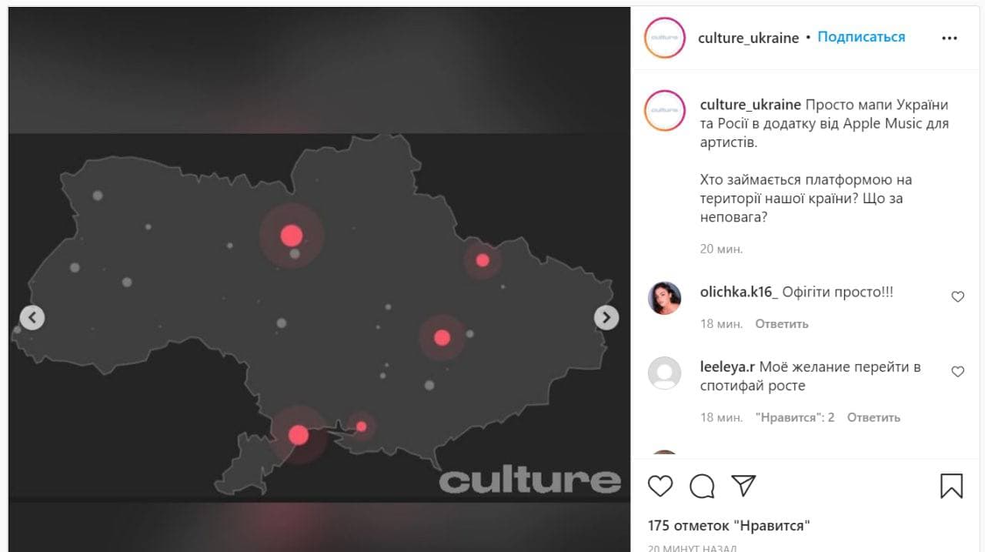Like the olichka.k16_ comment heart
The width and height of the screenshot is (985, 552).
click(x=958, y=296)
